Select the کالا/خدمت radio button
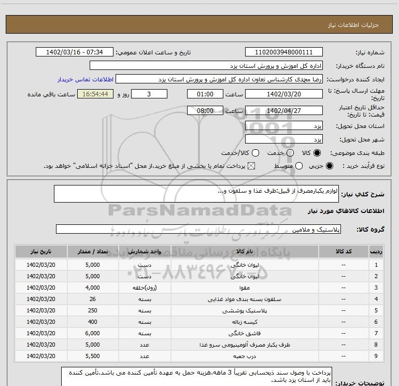Image resolution: width=399 pixels, height=386 pixels. point(255,153)
